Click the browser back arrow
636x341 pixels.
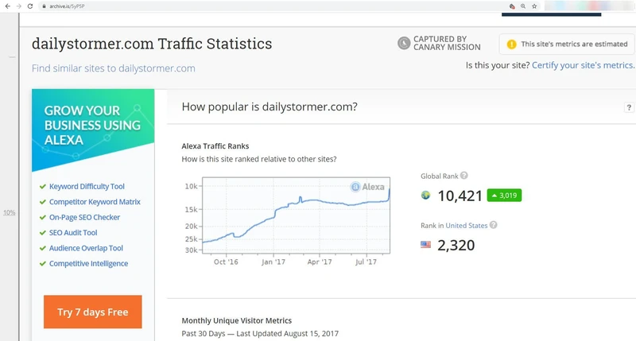coord(8,6)
